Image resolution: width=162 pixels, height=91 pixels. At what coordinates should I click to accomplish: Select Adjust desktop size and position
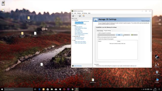pyautogui.click(x=81, y=34)
